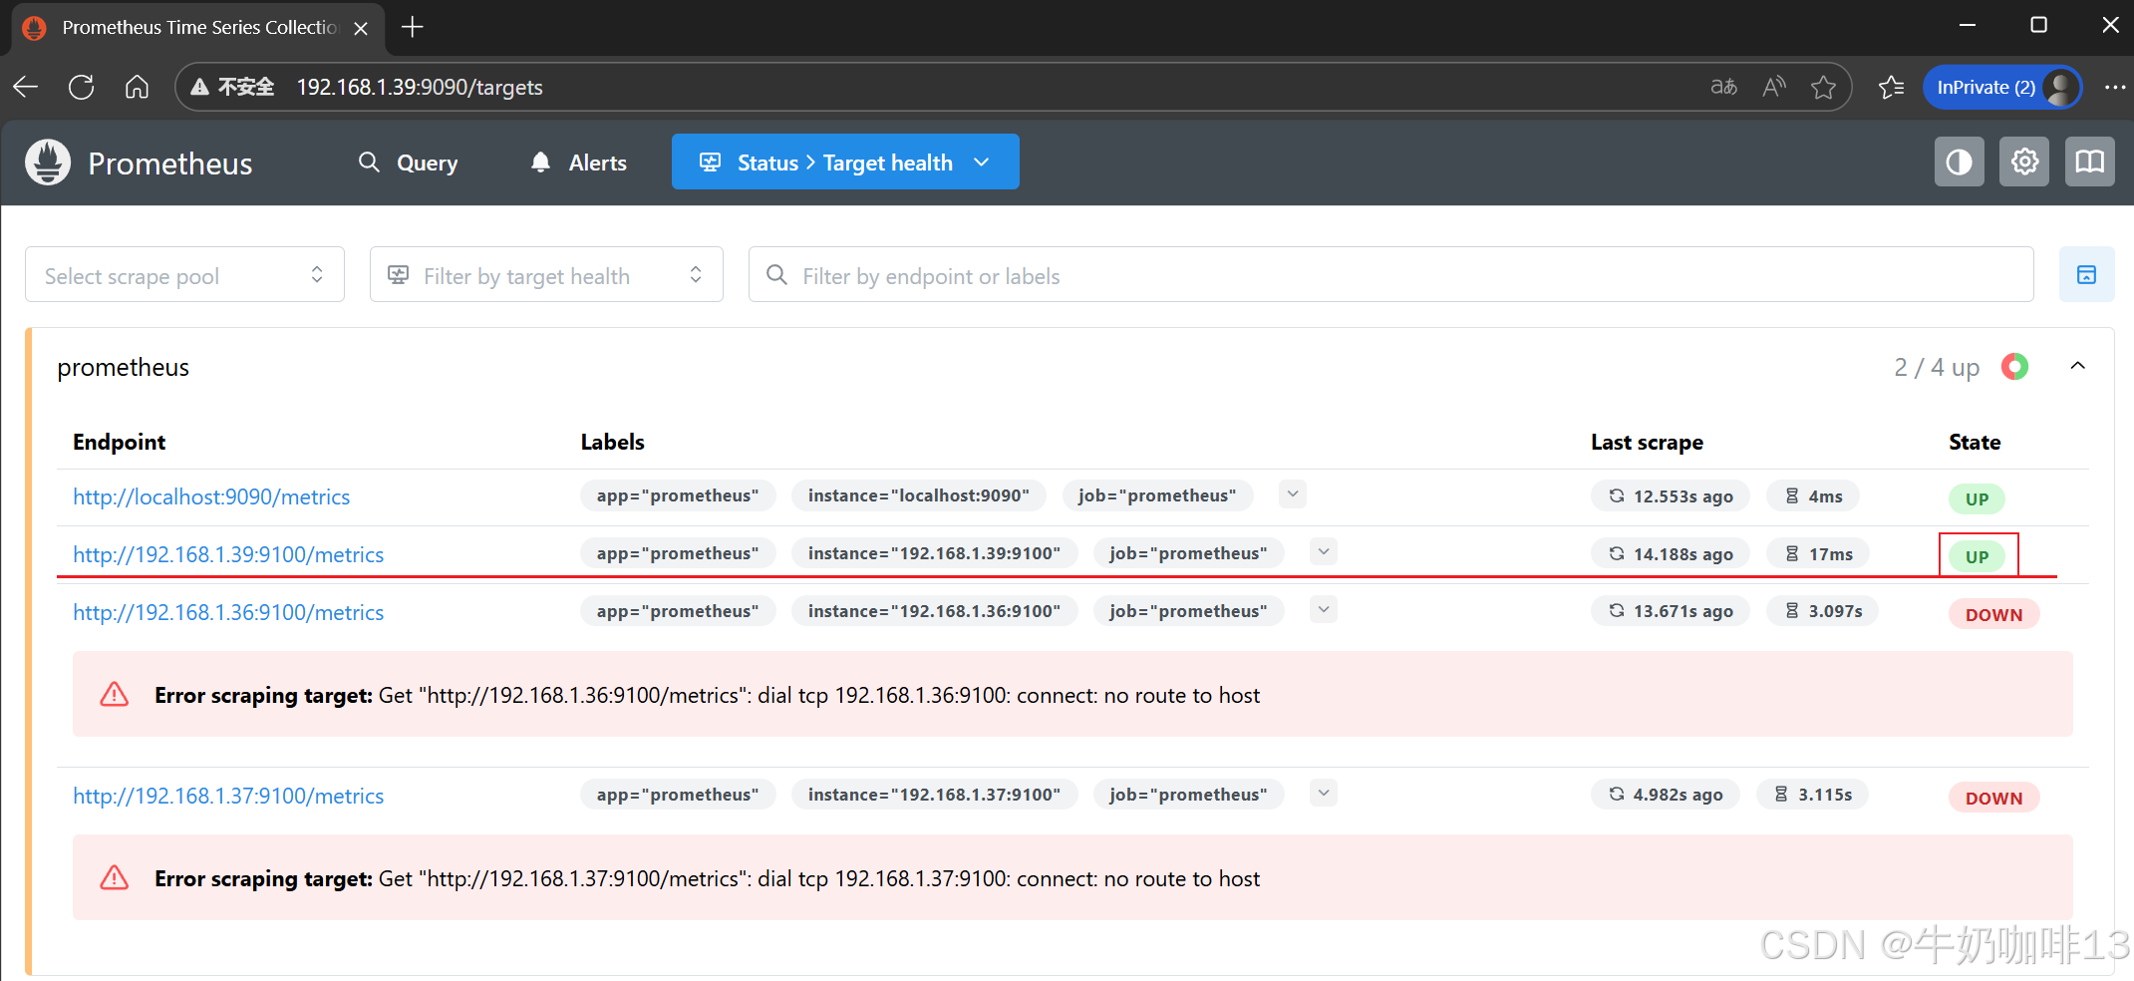The height and width of the screenshot is (981, 2134).
Task: Open a new browser tab with plus icon
Action: [413, 28]
